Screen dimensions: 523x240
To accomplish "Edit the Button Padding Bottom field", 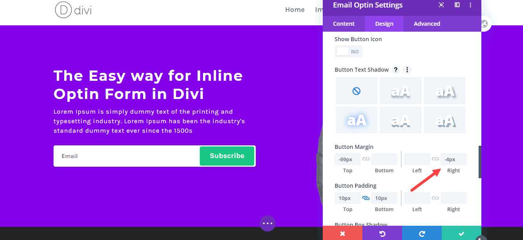I will point(384,198).
